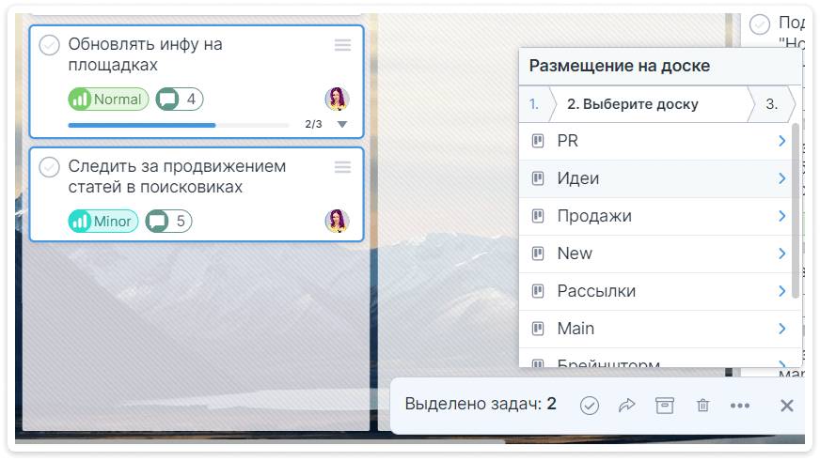Click the forward arrow icon in the selection bar
Screen dimensions: 820x461
click(627, 406)
